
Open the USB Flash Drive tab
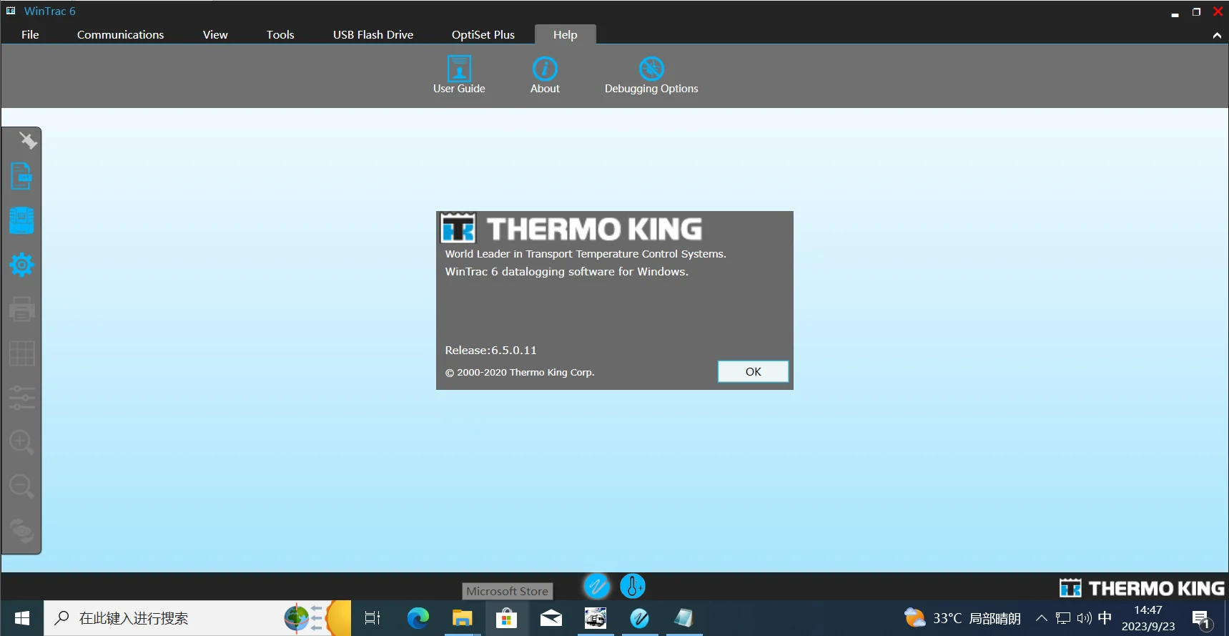(372, 34)
